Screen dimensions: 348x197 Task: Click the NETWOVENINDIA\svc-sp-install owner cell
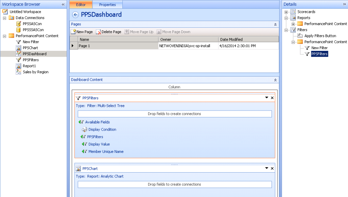[x=188, y=46]
